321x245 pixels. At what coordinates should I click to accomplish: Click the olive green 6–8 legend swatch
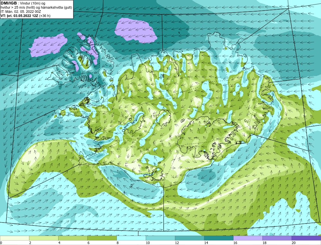coord(102,238)
